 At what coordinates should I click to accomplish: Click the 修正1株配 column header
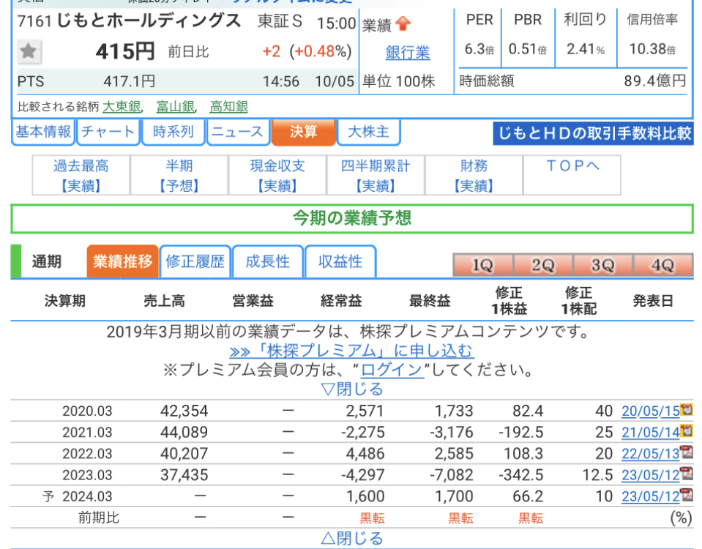point(579,301)
